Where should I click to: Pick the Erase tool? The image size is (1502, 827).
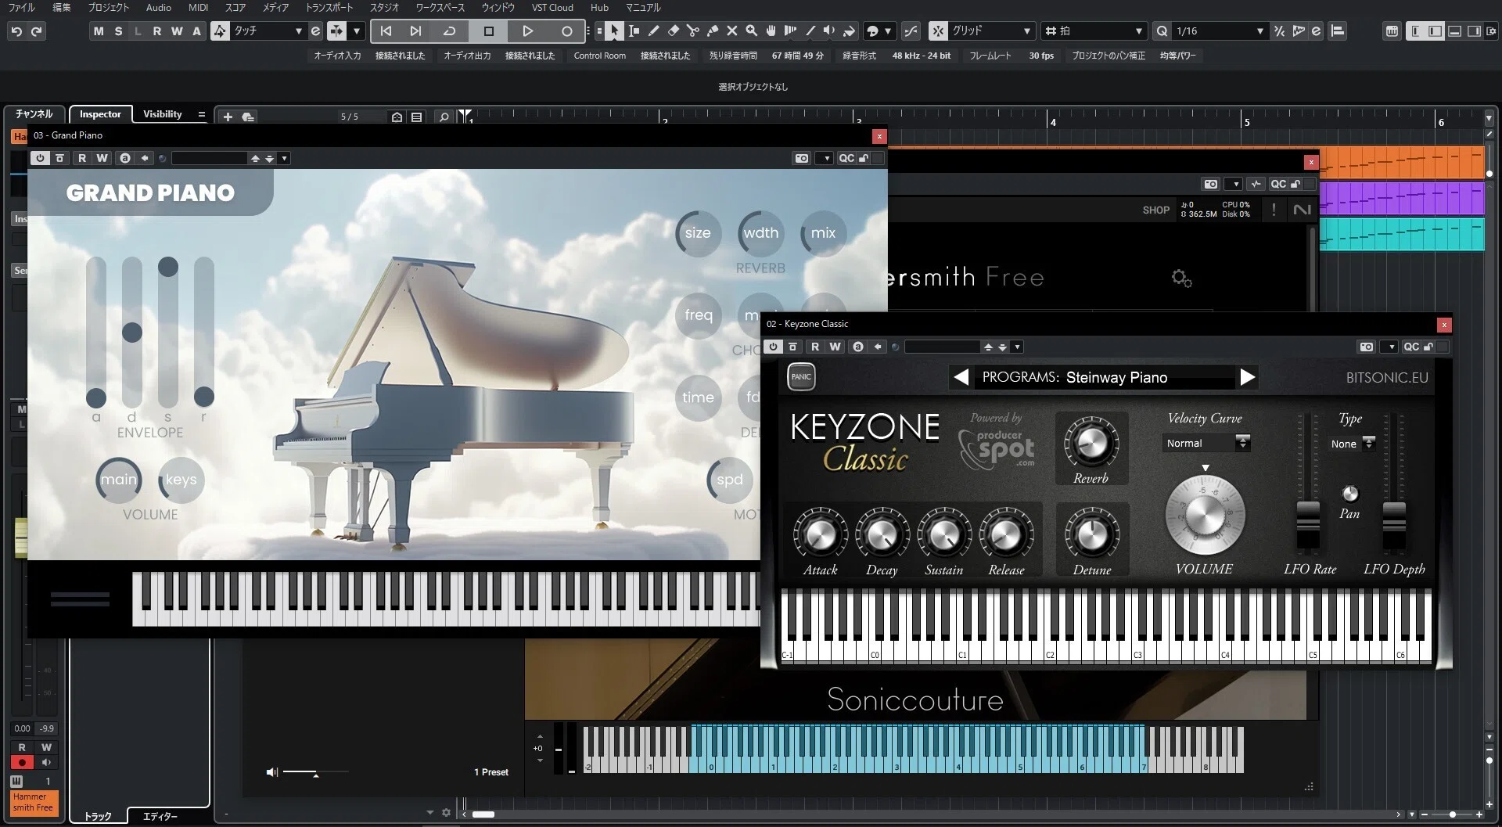coord(673,31)
